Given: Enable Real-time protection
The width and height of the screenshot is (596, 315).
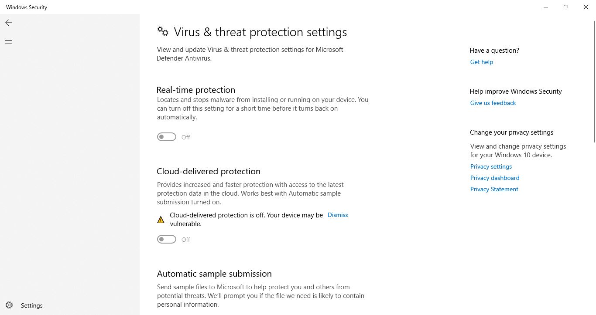Looking at the screenshot, I should click(x=166, y=137).
